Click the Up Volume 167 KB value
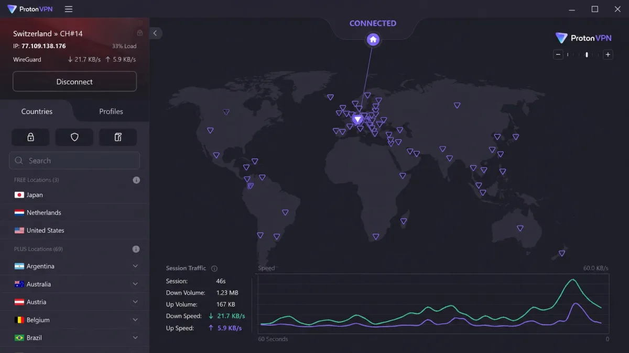Viewport: 629px width, 353px height. (x=225, y=304)
